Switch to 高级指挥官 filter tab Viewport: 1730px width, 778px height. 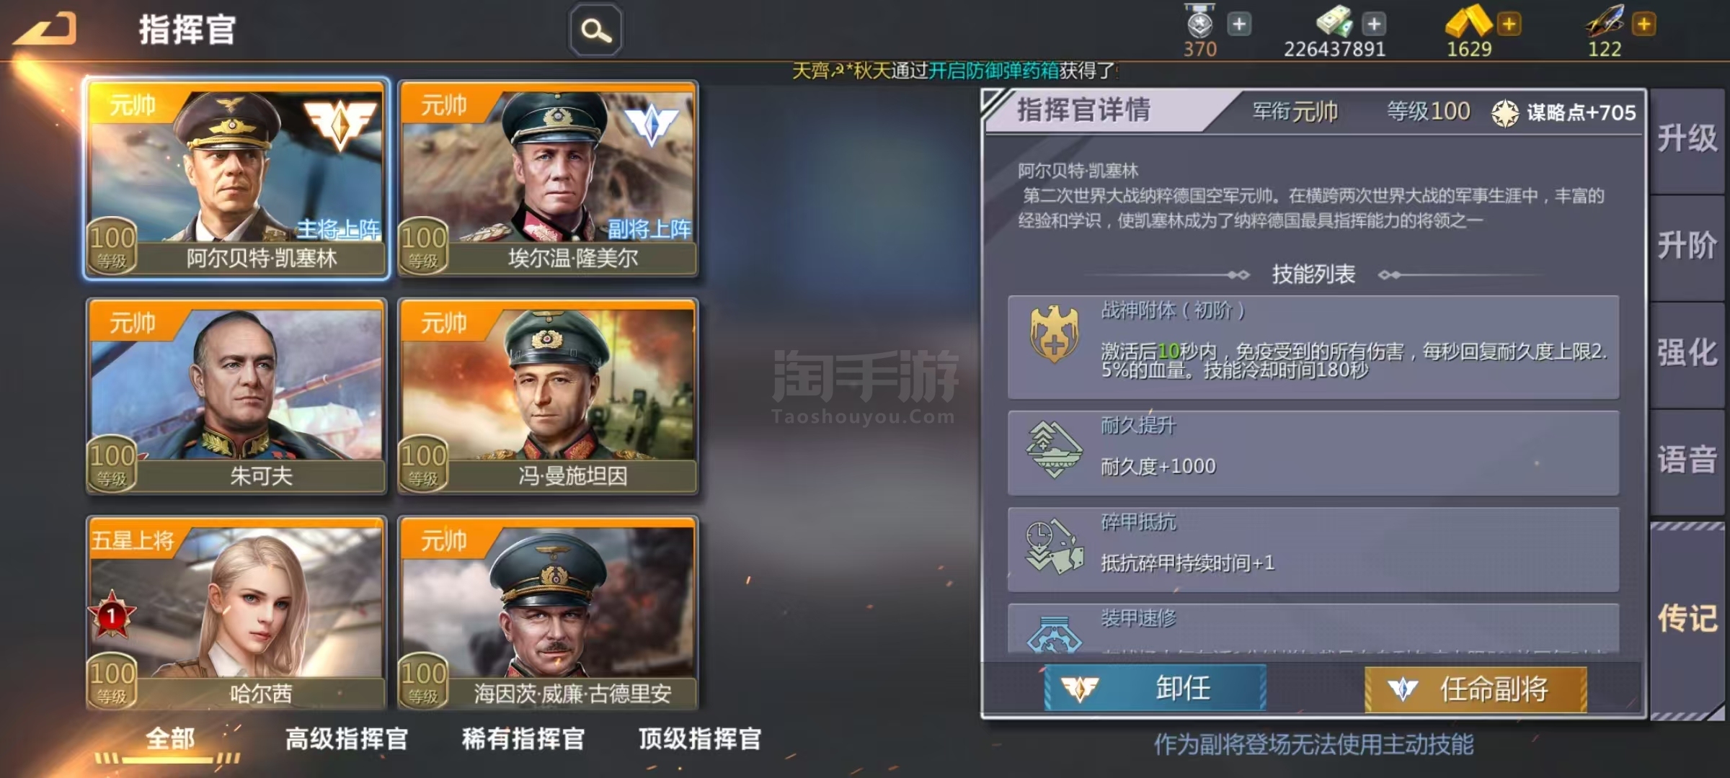pos(347,739)
